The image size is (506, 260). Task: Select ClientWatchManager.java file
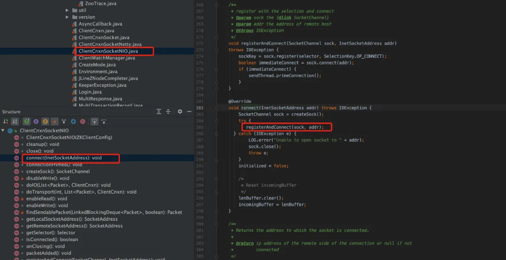(107, 58)
